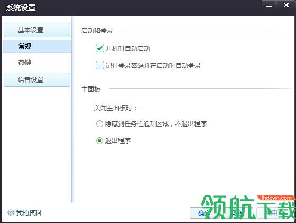Click the 系统设置 title bar text
Image resolution: width=296 pixels, height=223 pixels.
[21, 7]
